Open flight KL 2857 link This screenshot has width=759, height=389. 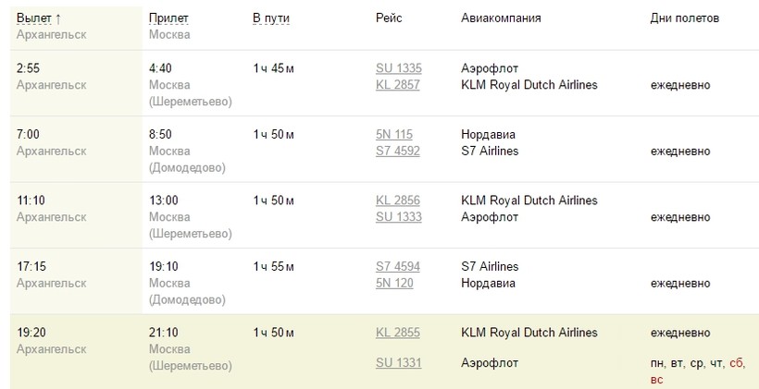point(397,85)
